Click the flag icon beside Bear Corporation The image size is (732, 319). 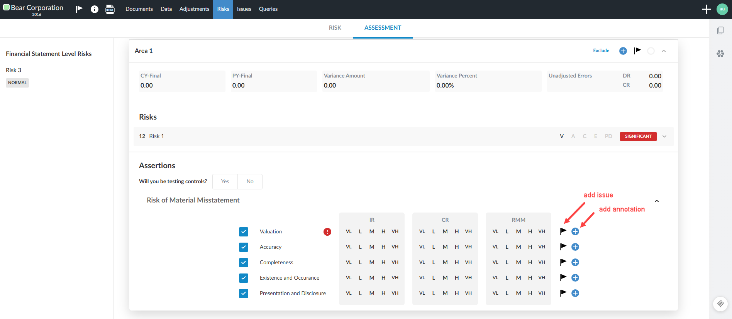(79, 9)
